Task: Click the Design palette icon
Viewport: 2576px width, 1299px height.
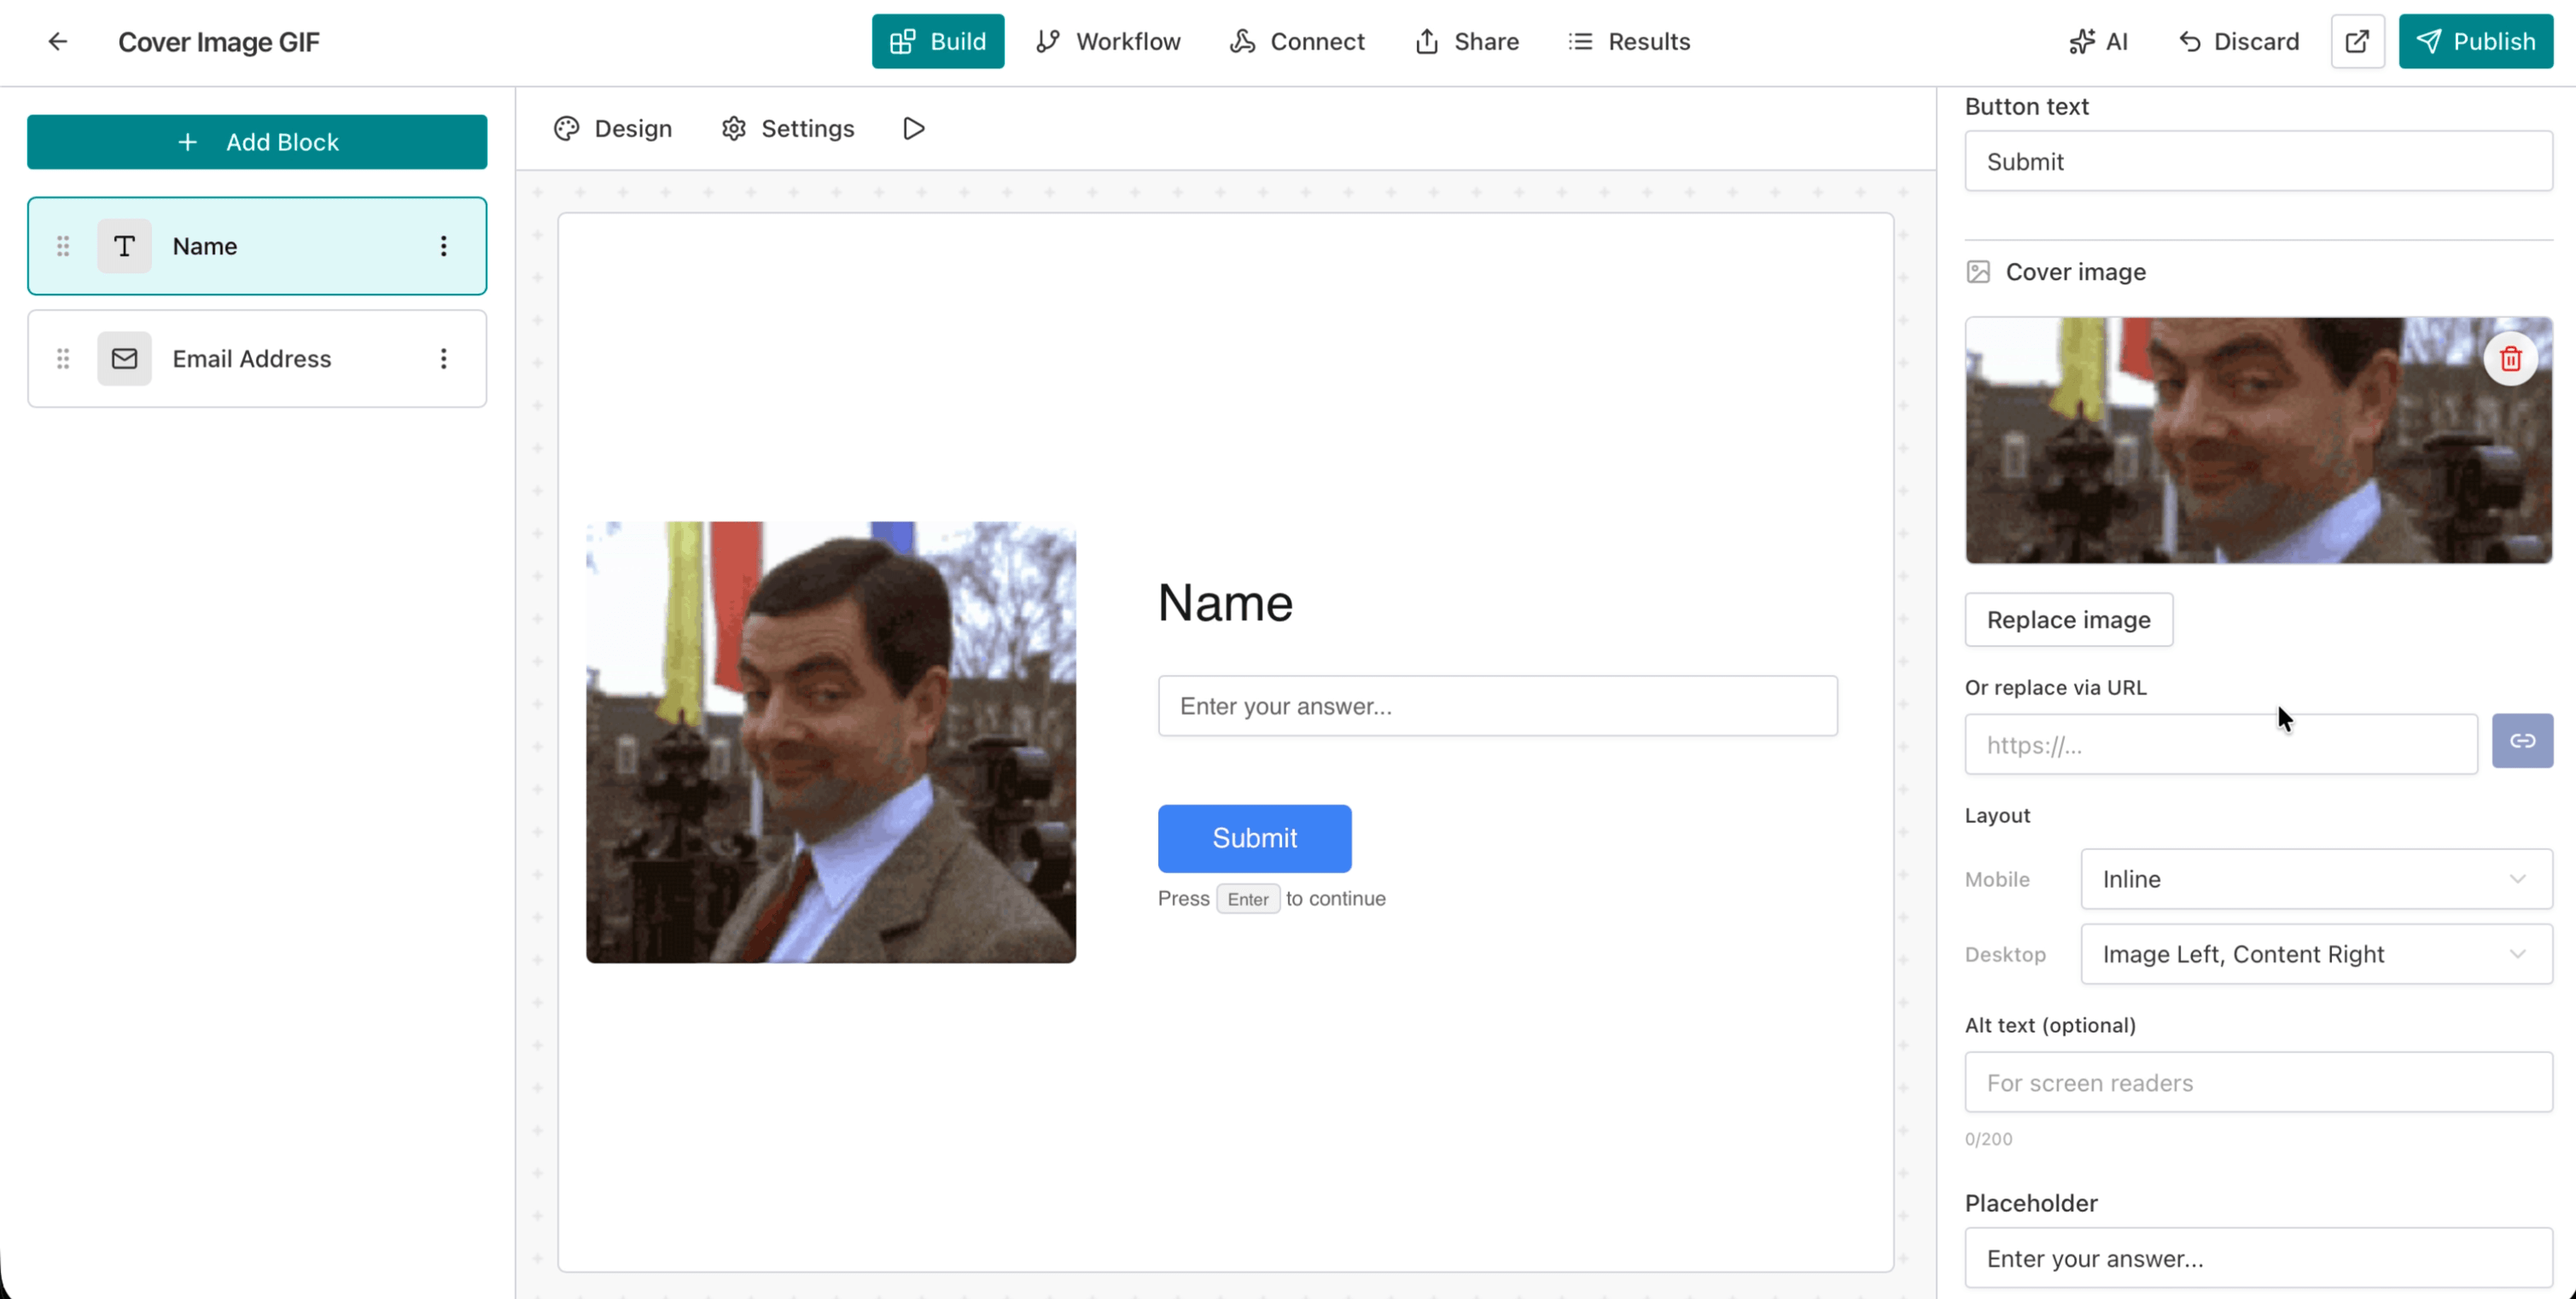Action: point(566,128)
